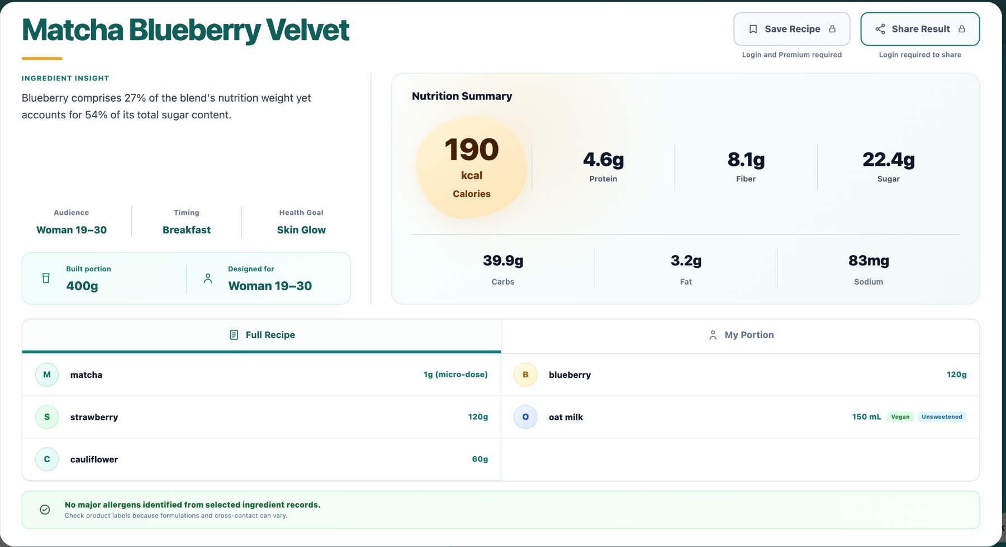
Task: Click the Nutrition Summary heading
Action: (x=462, y=96)
